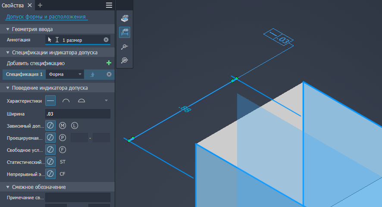Click top 3D annotation plane icon

pos(125,18)
